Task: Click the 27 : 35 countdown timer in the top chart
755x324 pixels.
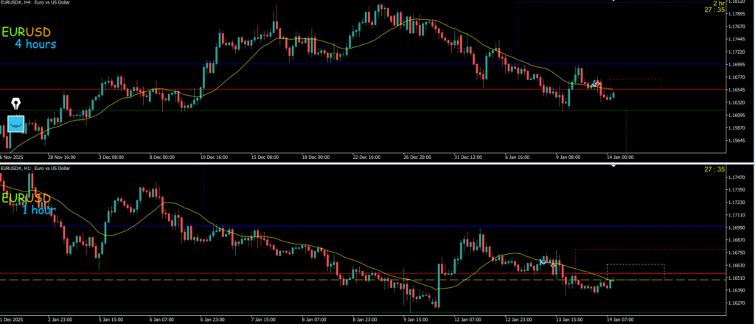Action: 714,10
